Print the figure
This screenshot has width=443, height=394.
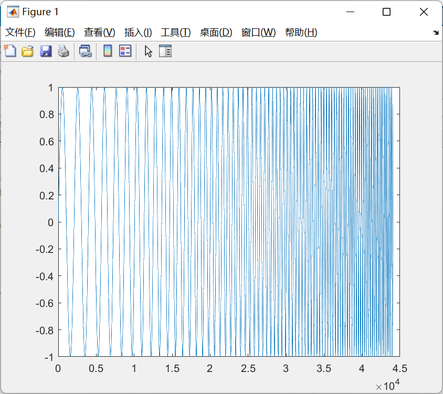pyautogui.click(x=63, y=51)
